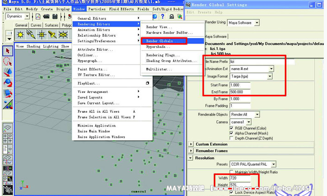Click the blue sphere icon in status line
The image size is (327, 196).
tap(155, 16)
